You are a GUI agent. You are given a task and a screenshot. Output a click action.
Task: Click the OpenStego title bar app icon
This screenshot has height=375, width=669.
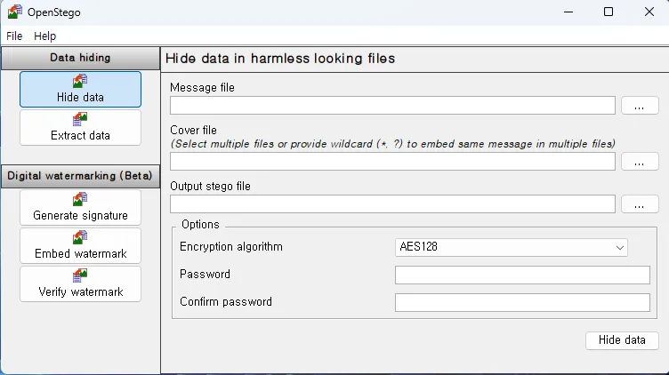coord(15,12)
